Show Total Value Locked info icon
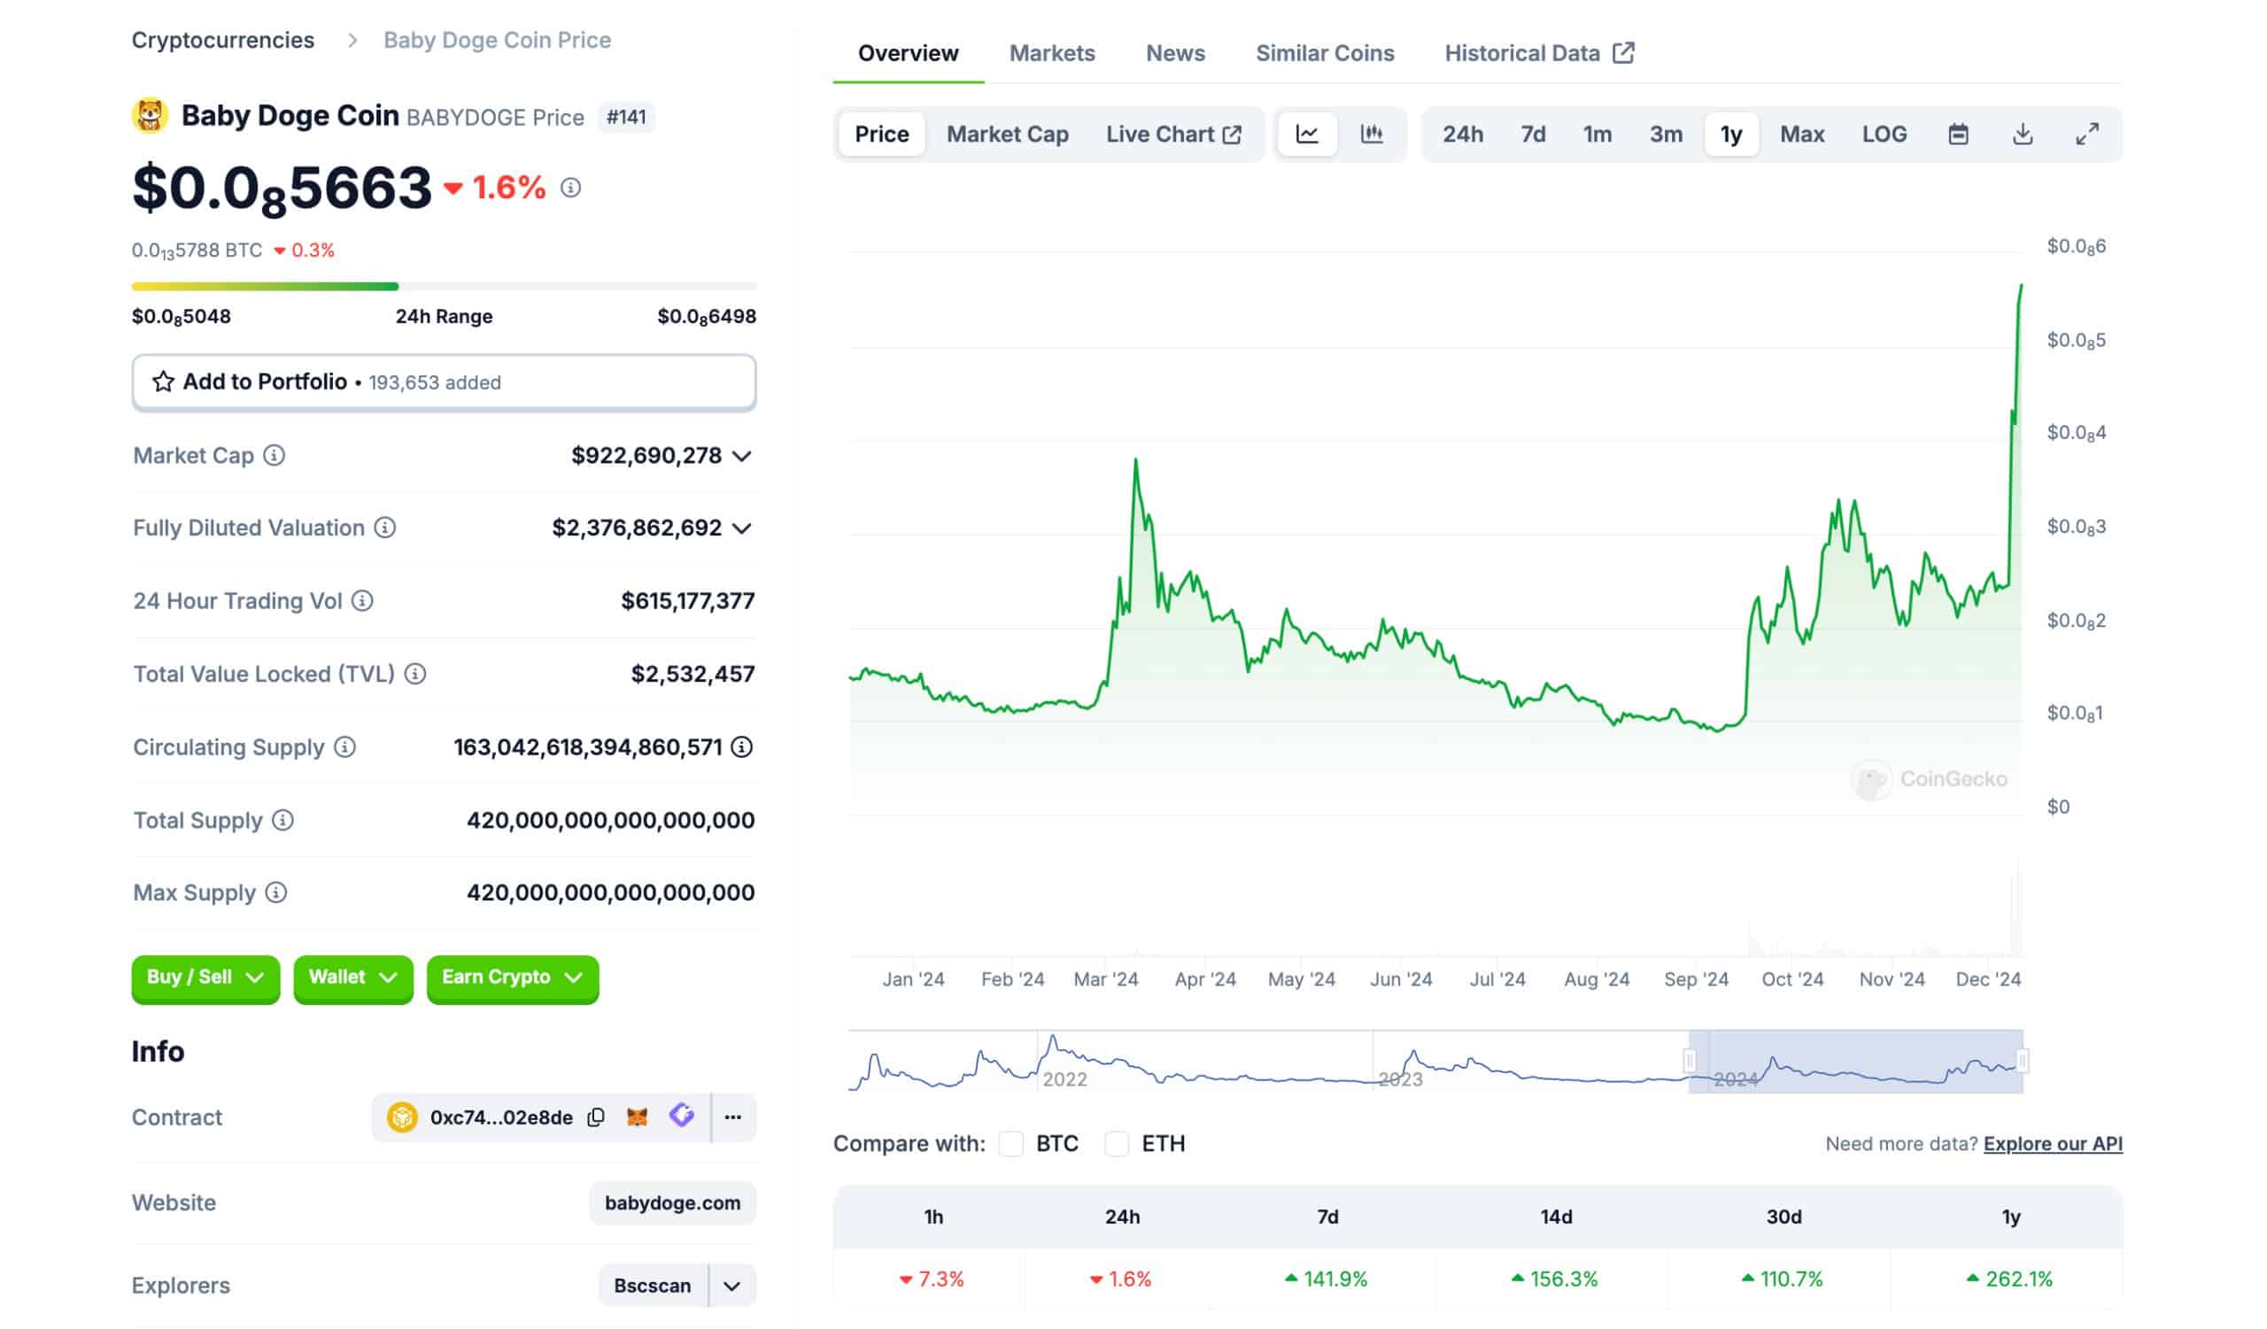This screenshot has height=1329, width=2267. [414, 674]
